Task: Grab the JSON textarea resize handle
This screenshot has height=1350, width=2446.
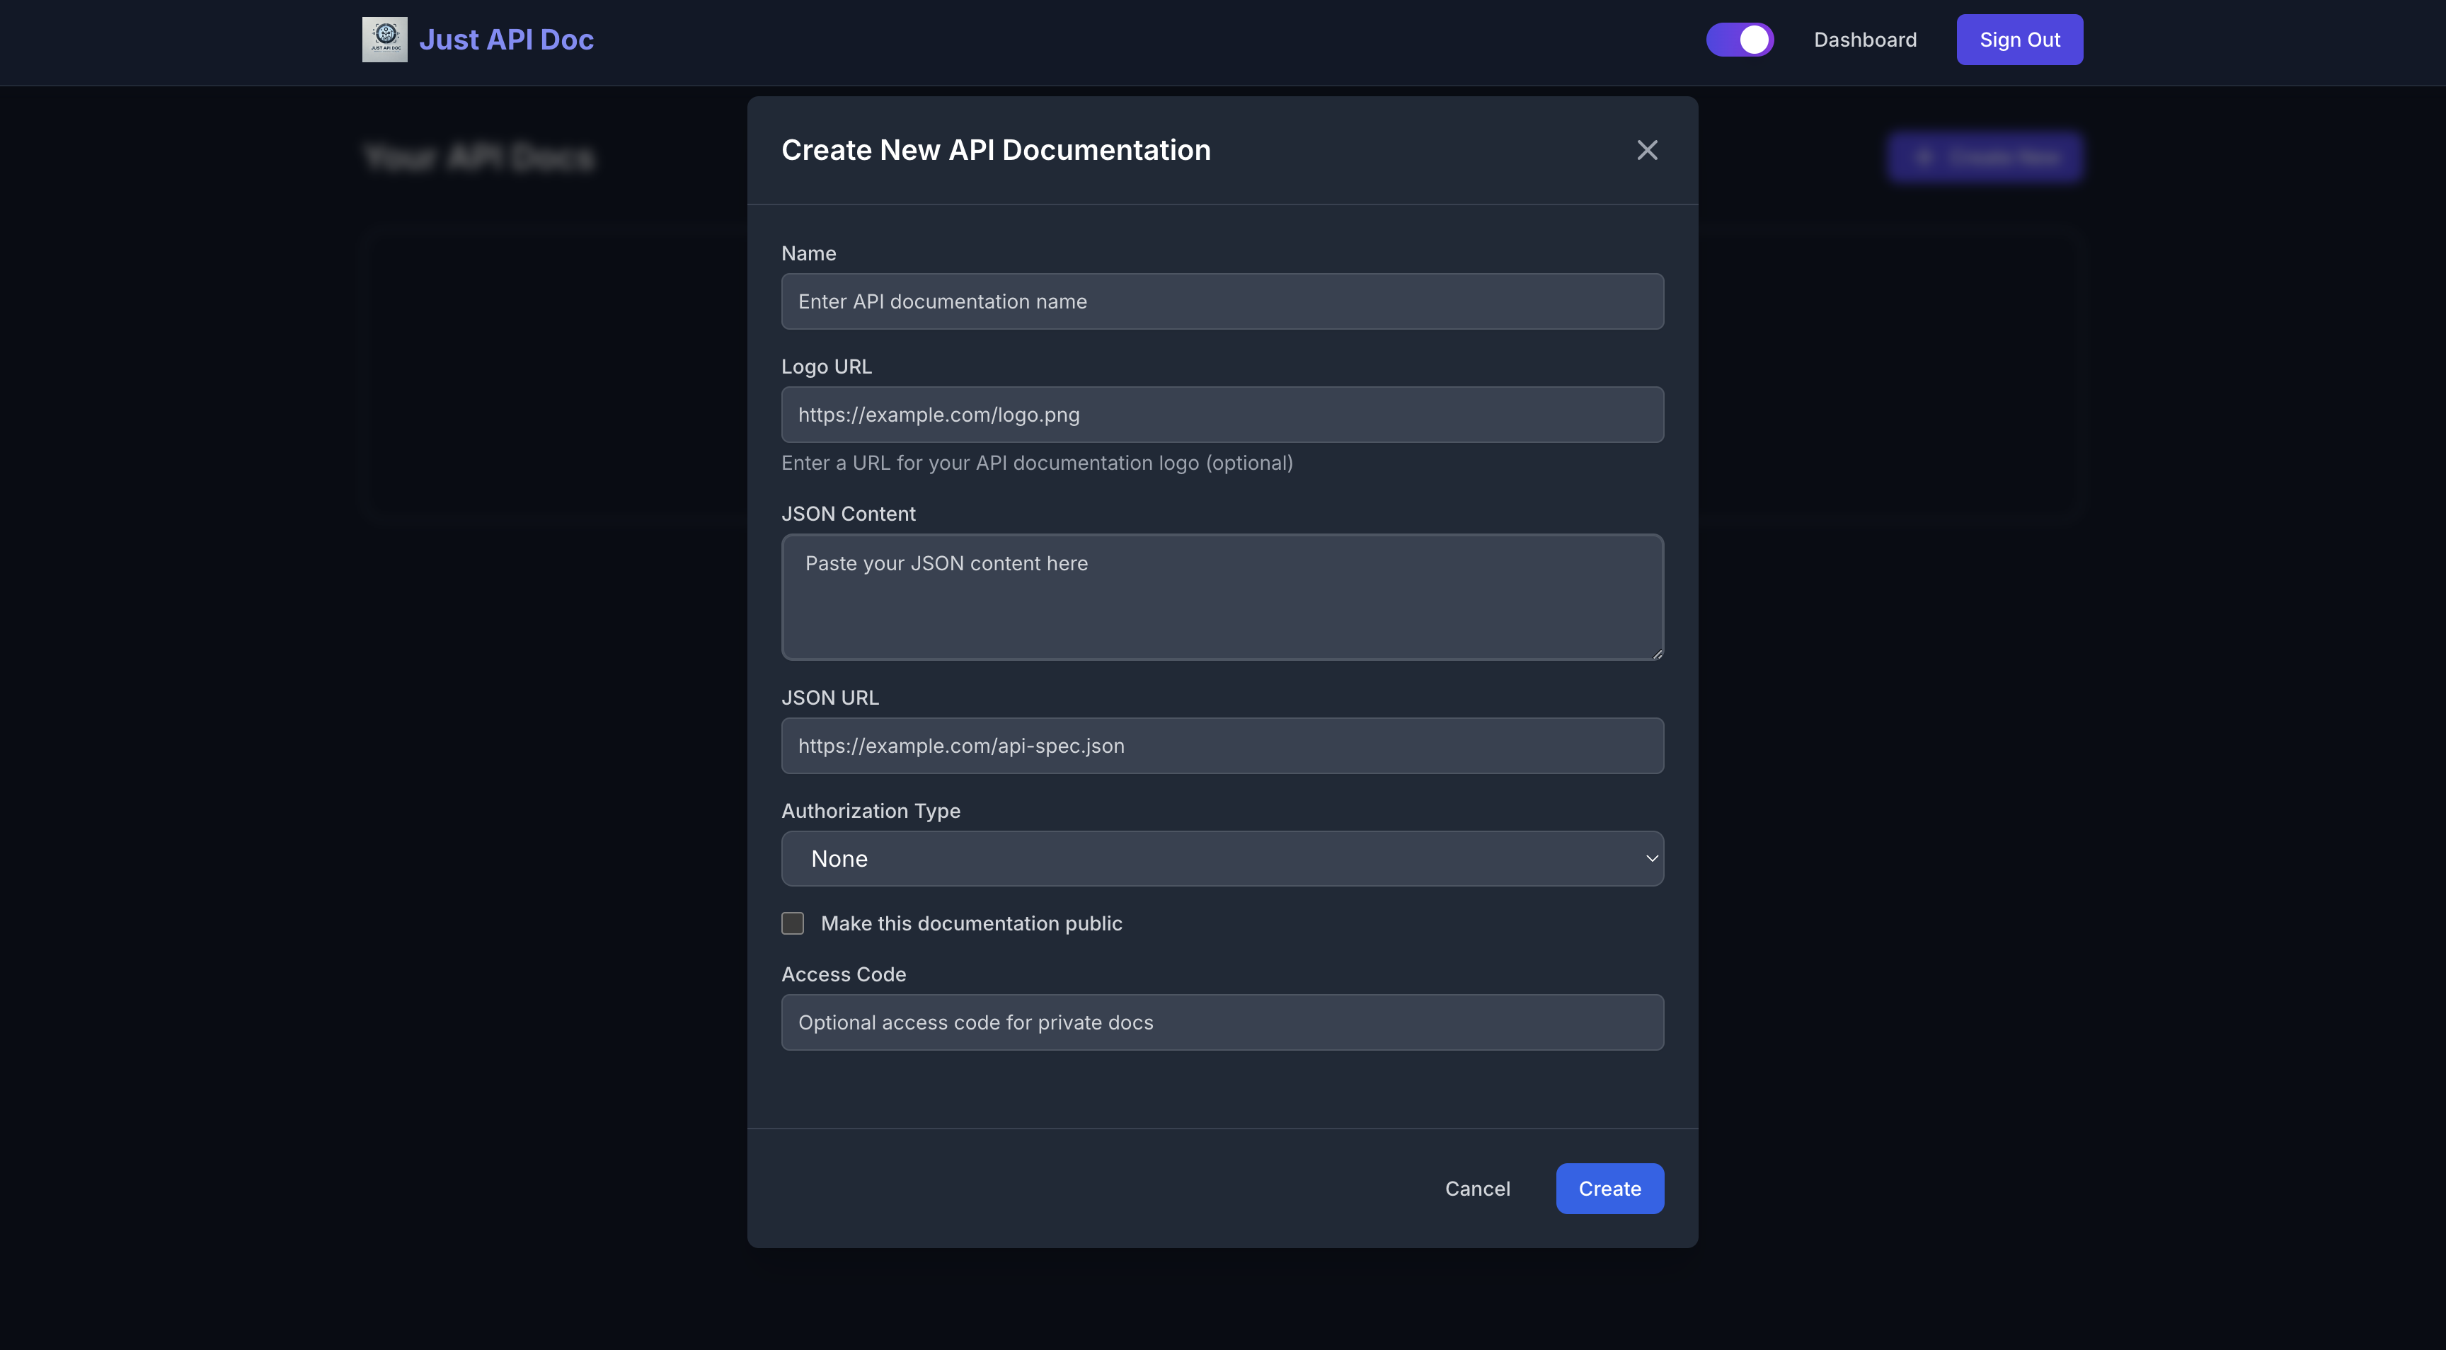Action: 1657,653
